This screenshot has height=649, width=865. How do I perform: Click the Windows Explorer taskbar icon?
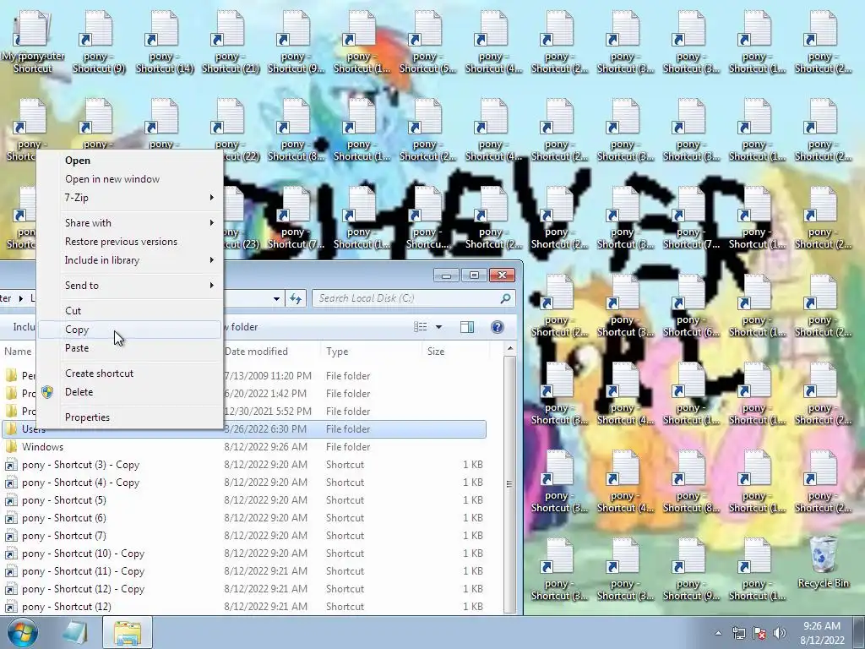click(x=128, y=633)
